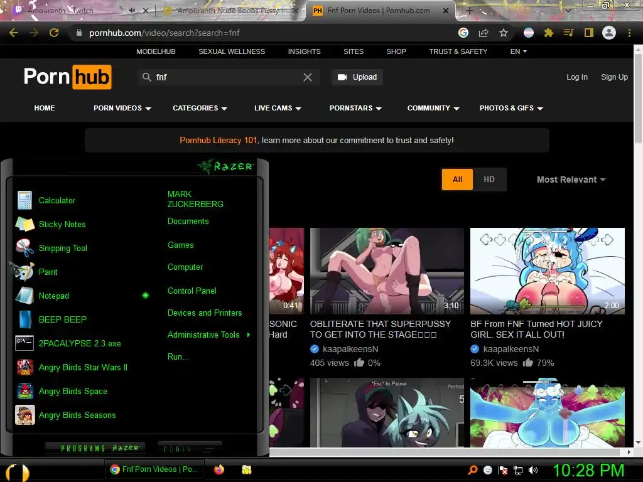
Task: Share this page using the share icon
Action: (484, 33)
